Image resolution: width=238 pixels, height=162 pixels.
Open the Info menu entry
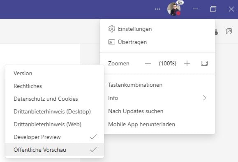(x=157, y=98)
